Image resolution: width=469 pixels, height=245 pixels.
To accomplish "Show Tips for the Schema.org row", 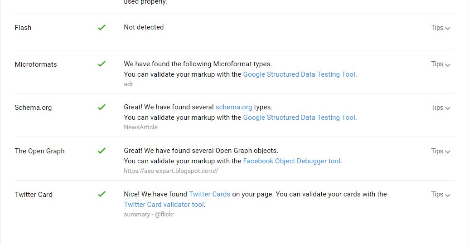I will (x=440, y=108).
